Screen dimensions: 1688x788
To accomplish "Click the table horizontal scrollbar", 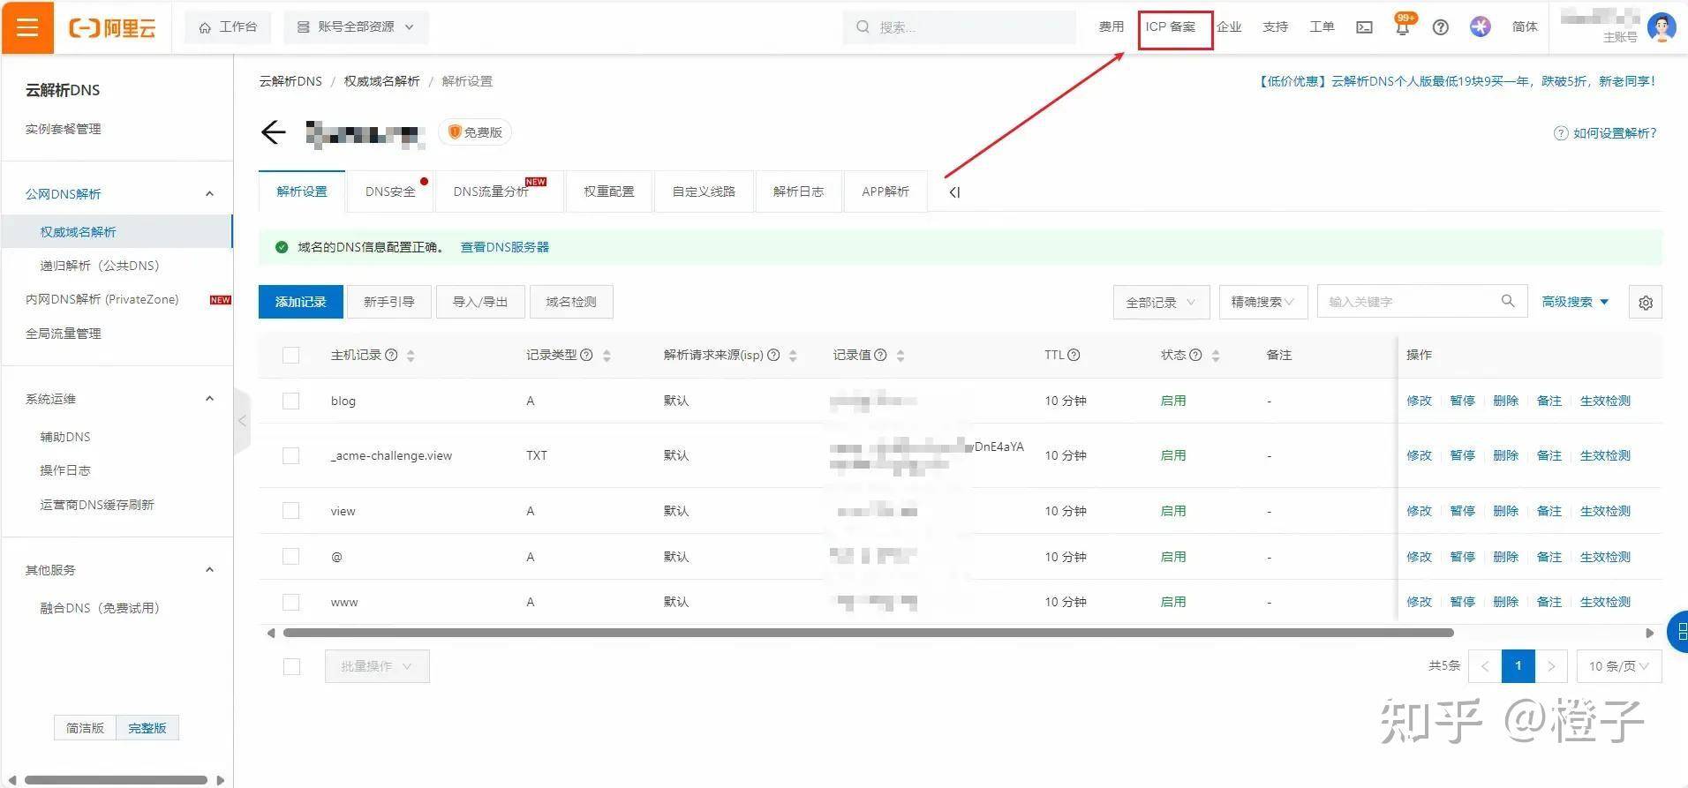I will click(868, 633).
